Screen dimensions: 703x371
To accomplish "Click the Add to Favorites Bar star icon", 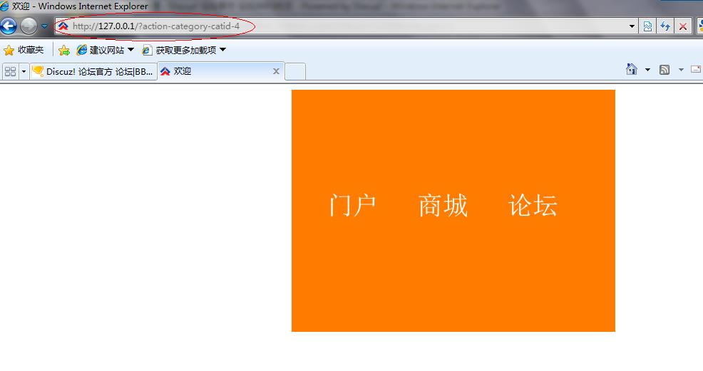I will (64, 50).
